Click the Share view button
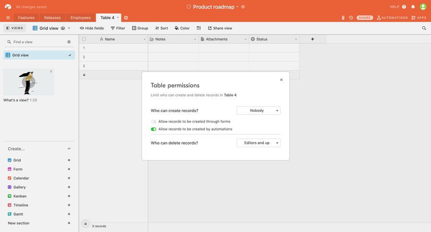431x232 pixels. coord(220,28)
